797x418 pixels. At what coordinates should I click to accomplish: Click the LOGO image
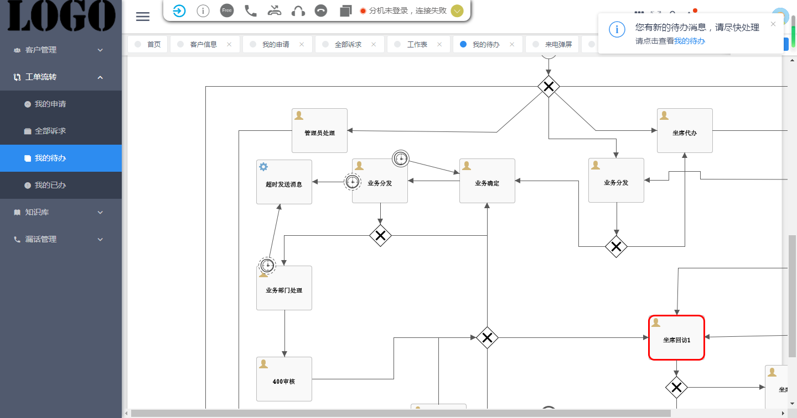pos(61,15)
